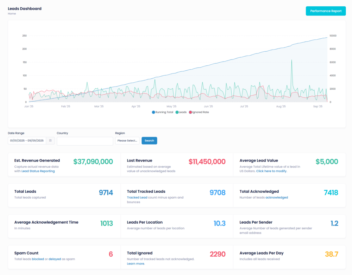
Task: Click the Total Leads value 9714
Action: tap(106, 192)
